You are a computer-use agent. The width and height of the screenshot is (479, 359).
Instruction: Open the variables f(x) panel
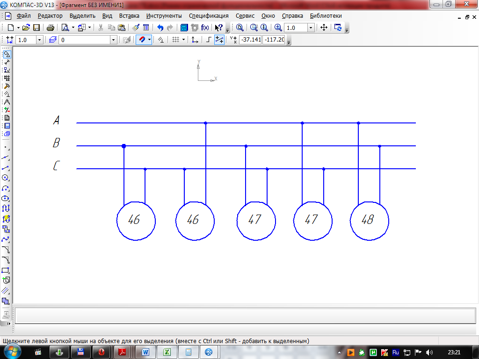(205, 28)
